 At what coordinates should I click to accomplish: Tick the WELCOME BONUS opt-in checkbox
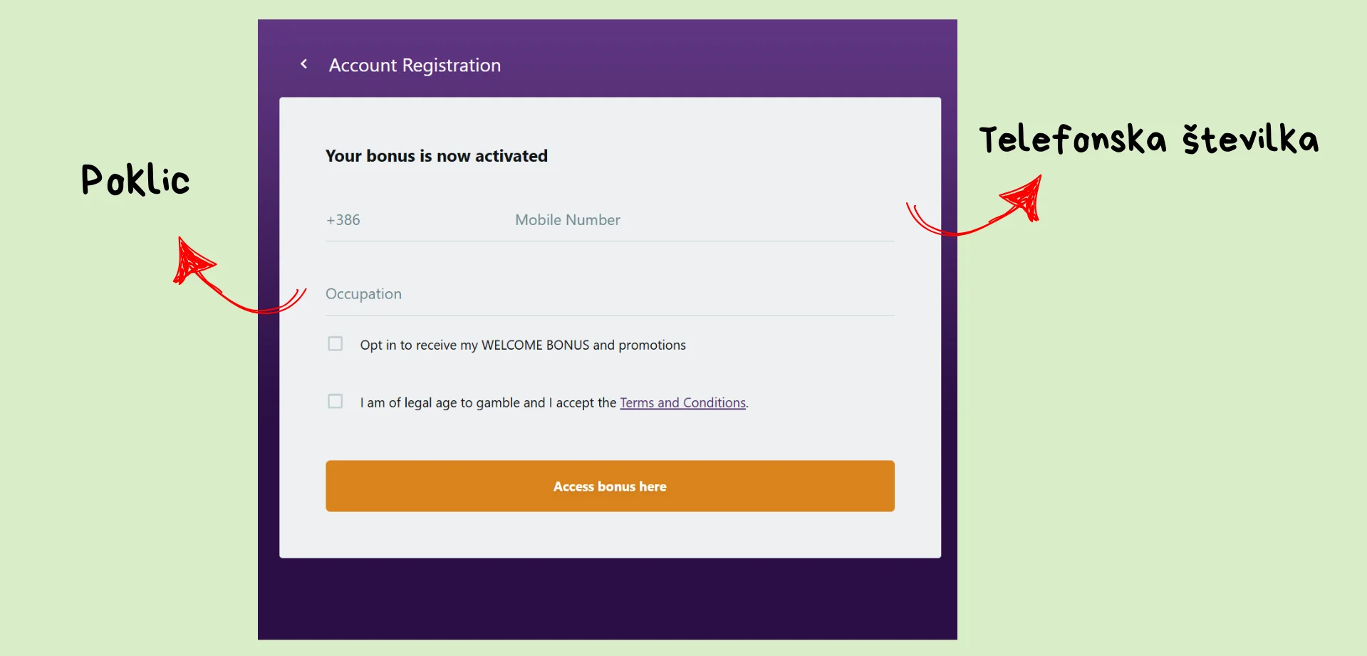[x=335, y=344]
